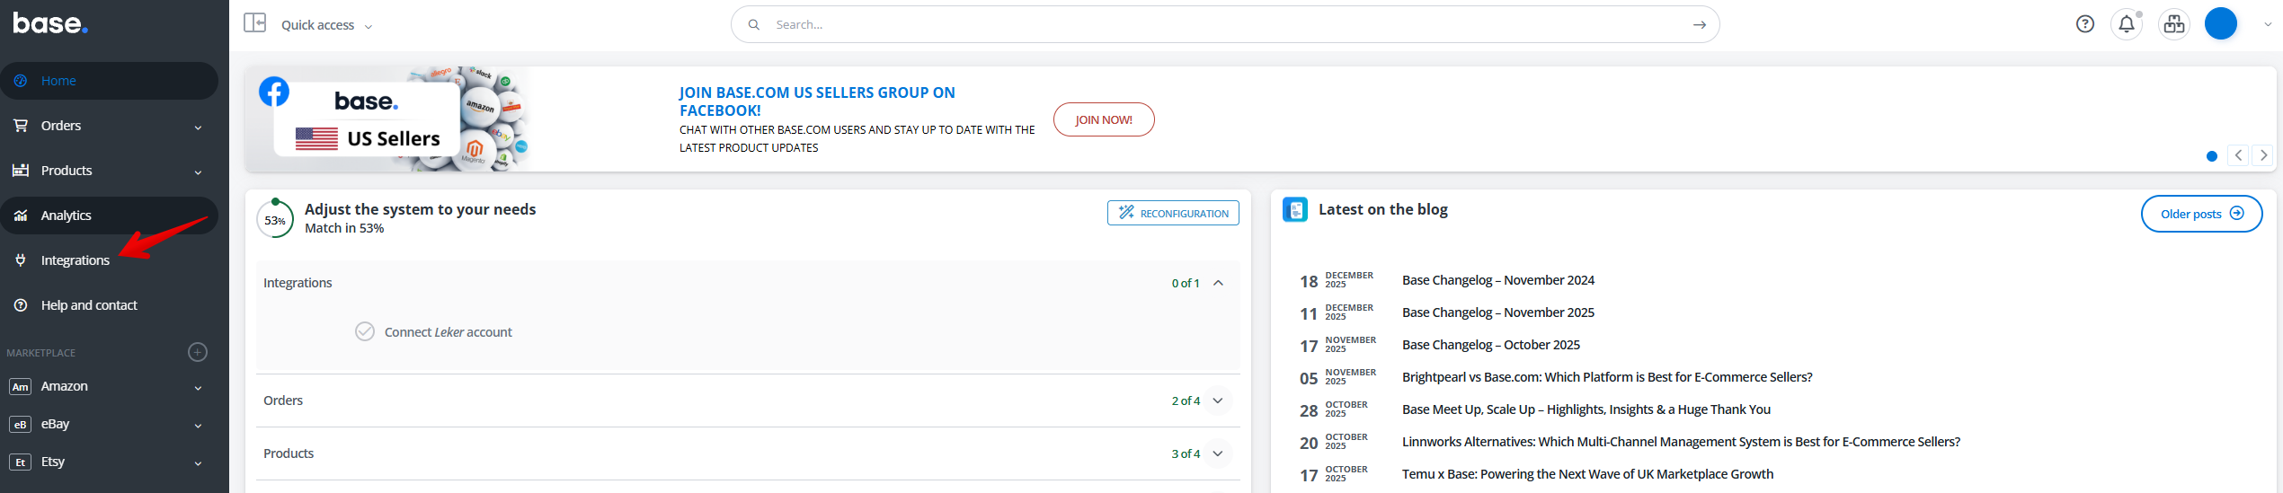The image size is (2283, 493).
Task: Select the blue carousel dot indicator
Action: [x=2211, y=156]
